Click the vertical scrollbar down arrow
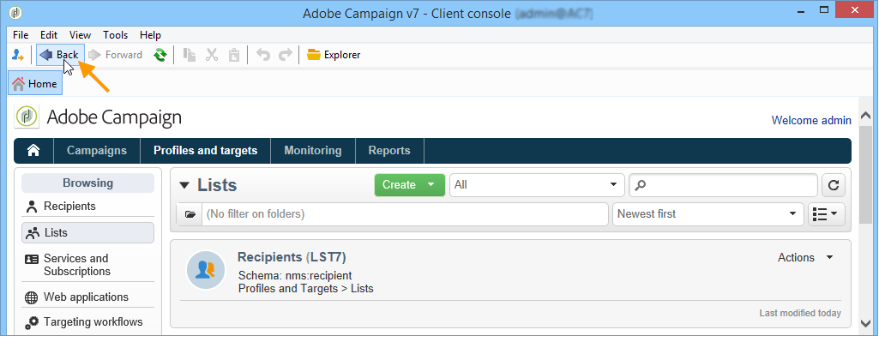891x348 pixels. [865, 323]
